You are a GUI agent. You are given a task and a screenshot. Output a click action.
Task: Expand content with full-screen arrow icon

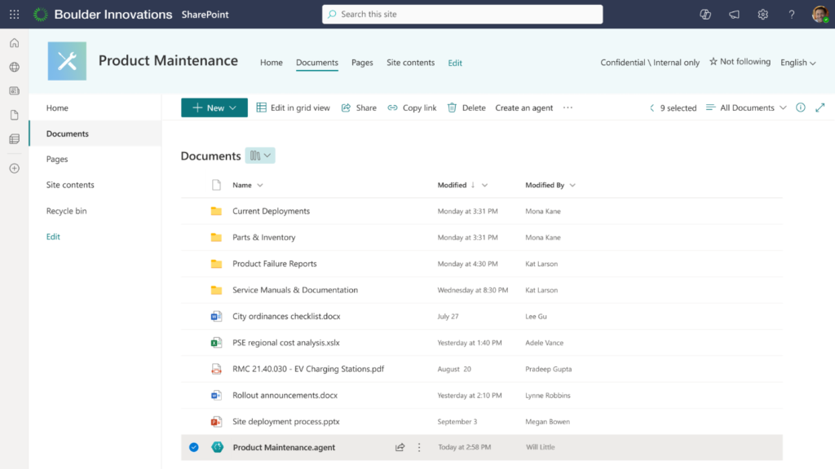coord(820,107)
